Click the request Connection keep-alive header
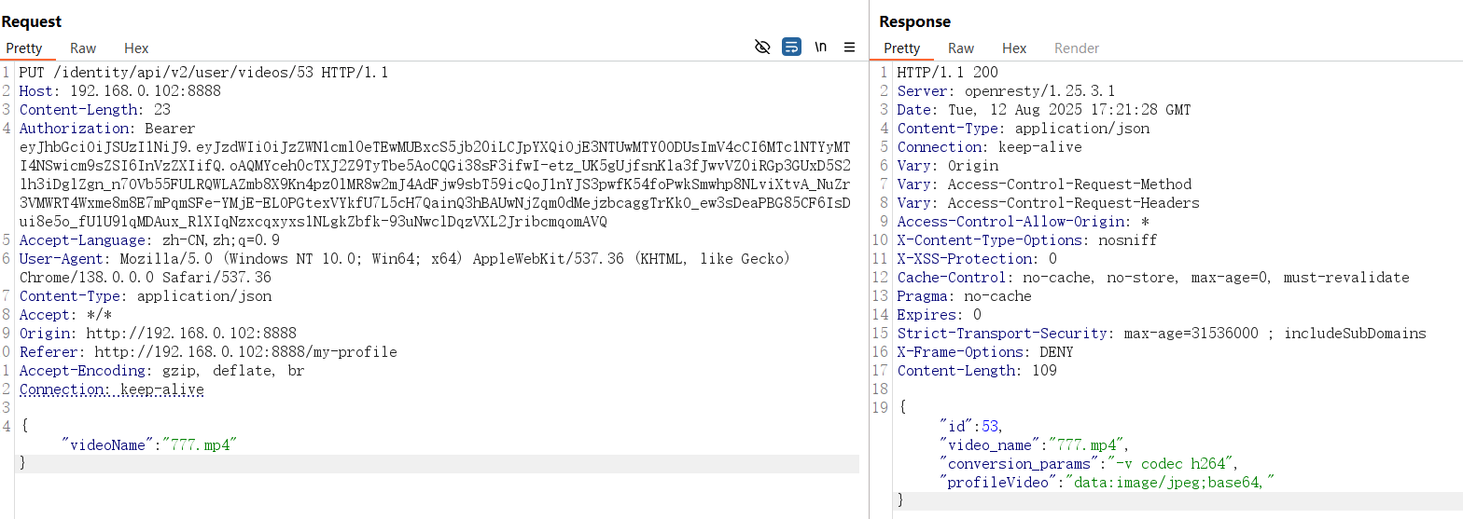The width and height of the screenshot is (1463, 519). [111, 389]
